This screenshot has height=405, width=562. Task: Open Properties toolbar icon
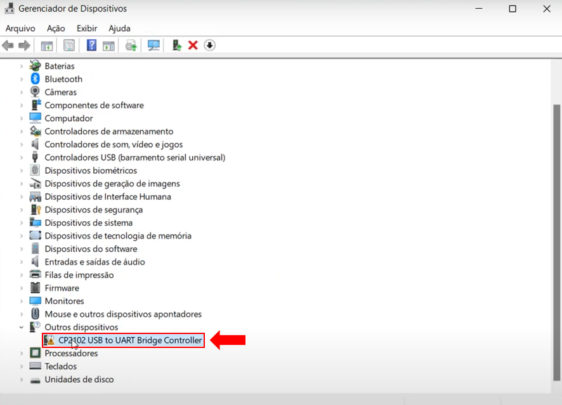point(69,46)
